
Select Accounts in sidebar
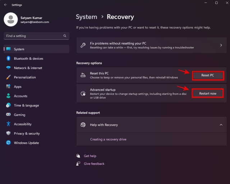36,96
